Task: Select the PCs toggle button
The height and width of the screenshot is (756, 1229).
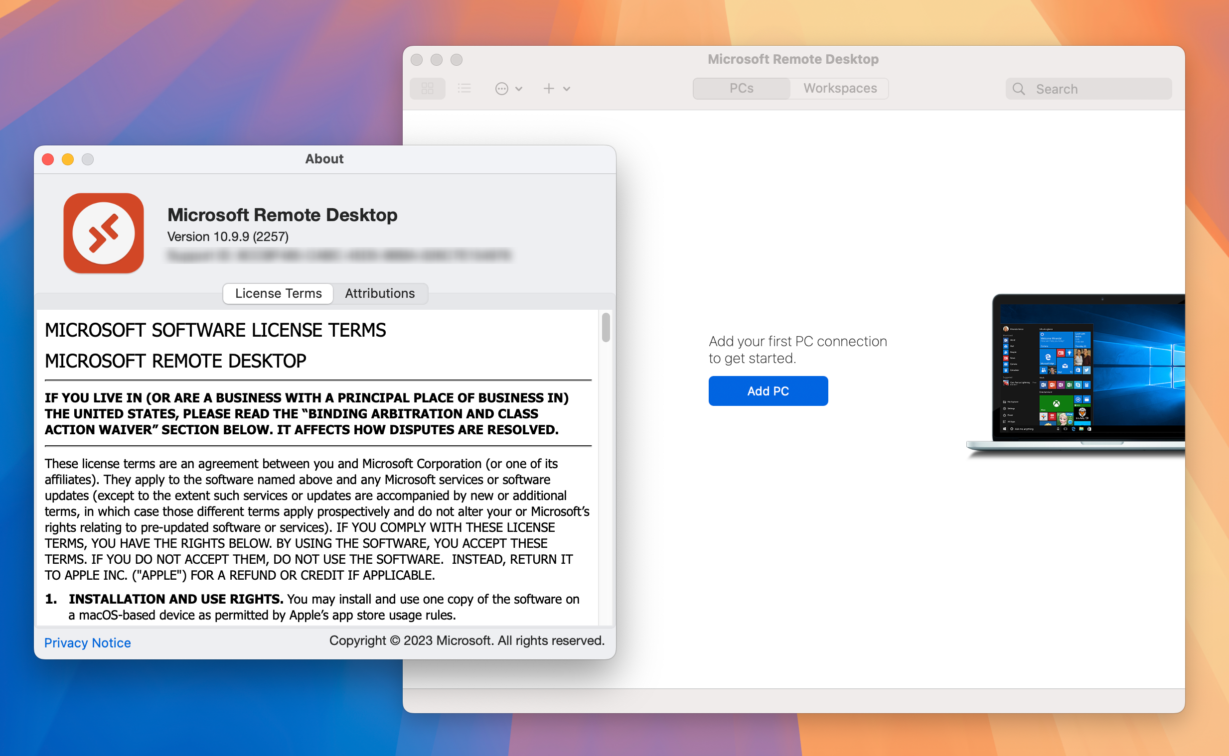Action: click(742, 88)
